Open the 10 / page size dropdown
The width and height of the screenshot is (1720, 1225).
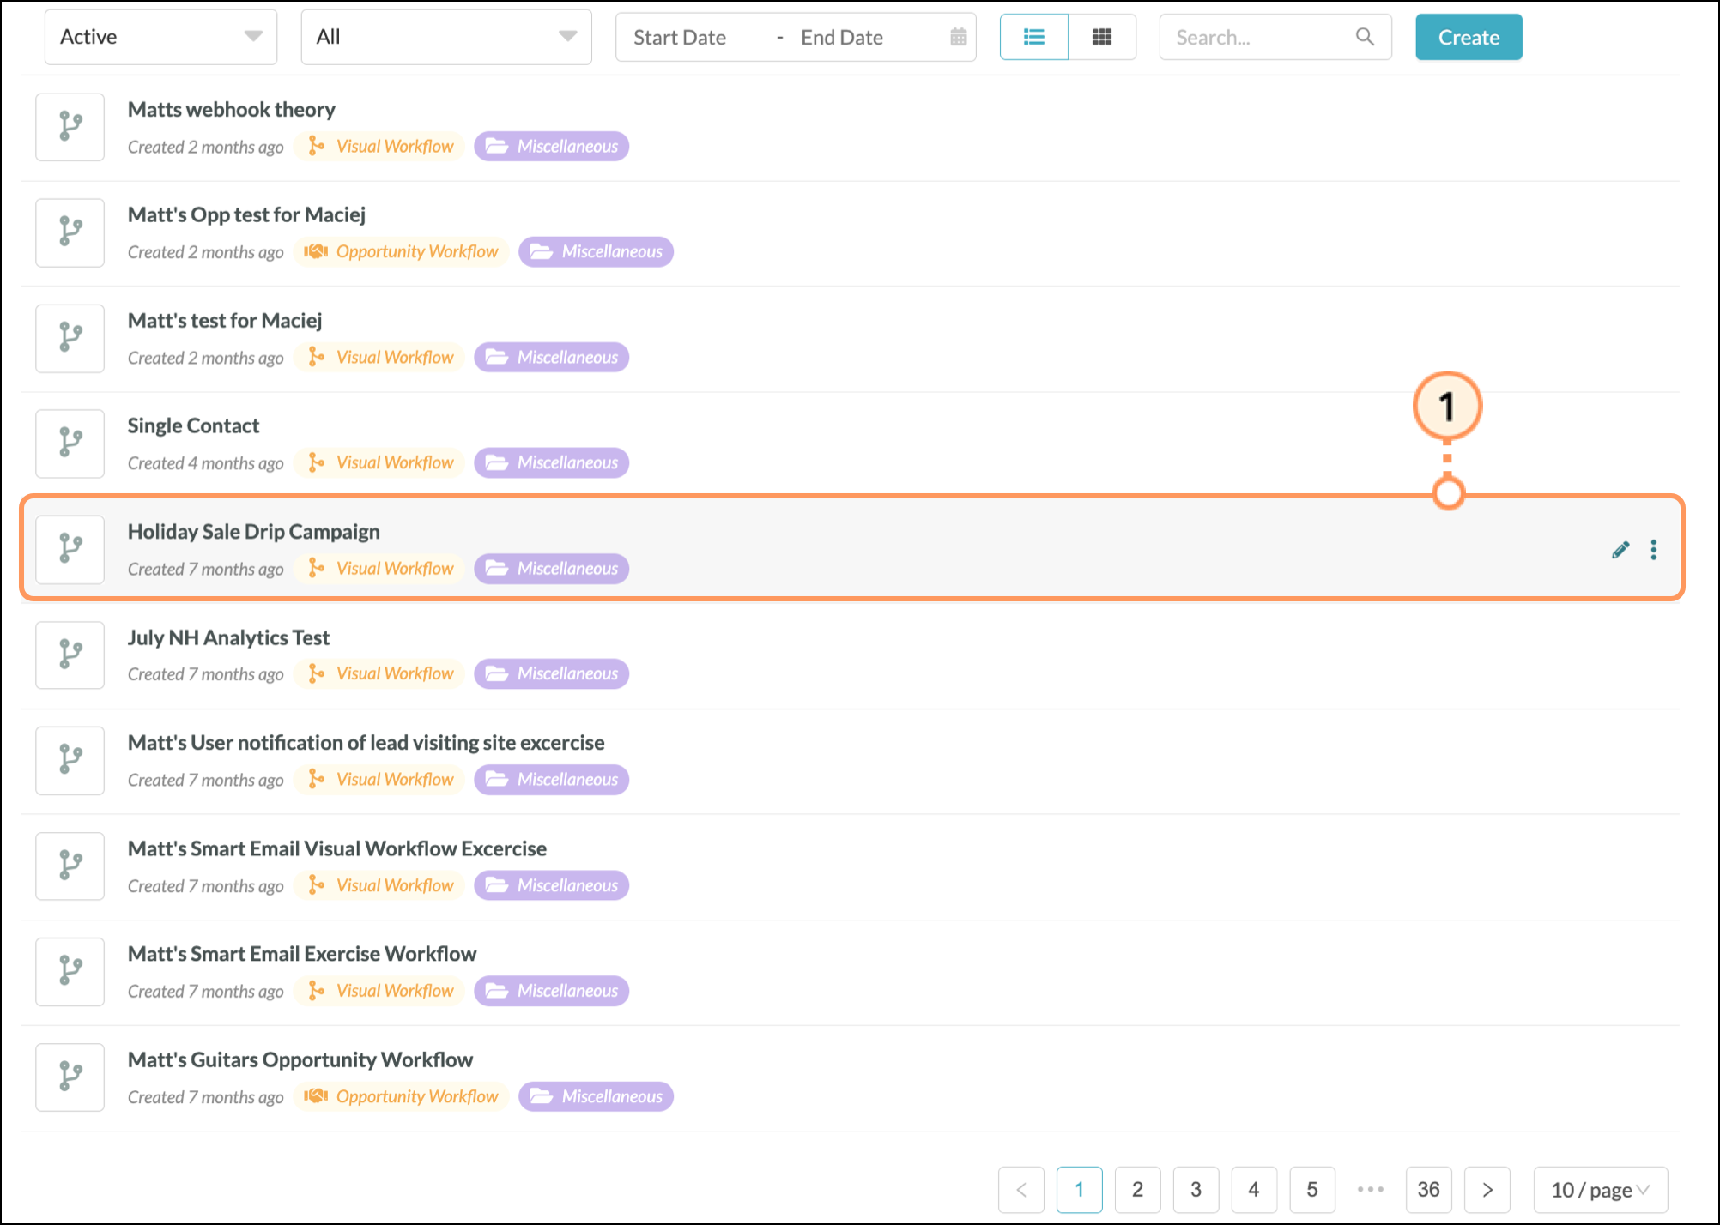tap(1600, 1190)
